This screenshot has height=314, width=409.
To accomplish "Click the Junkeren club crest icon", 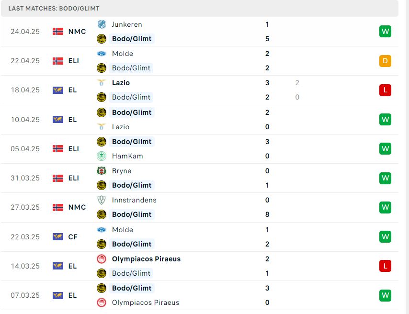I will pos(102,24).
